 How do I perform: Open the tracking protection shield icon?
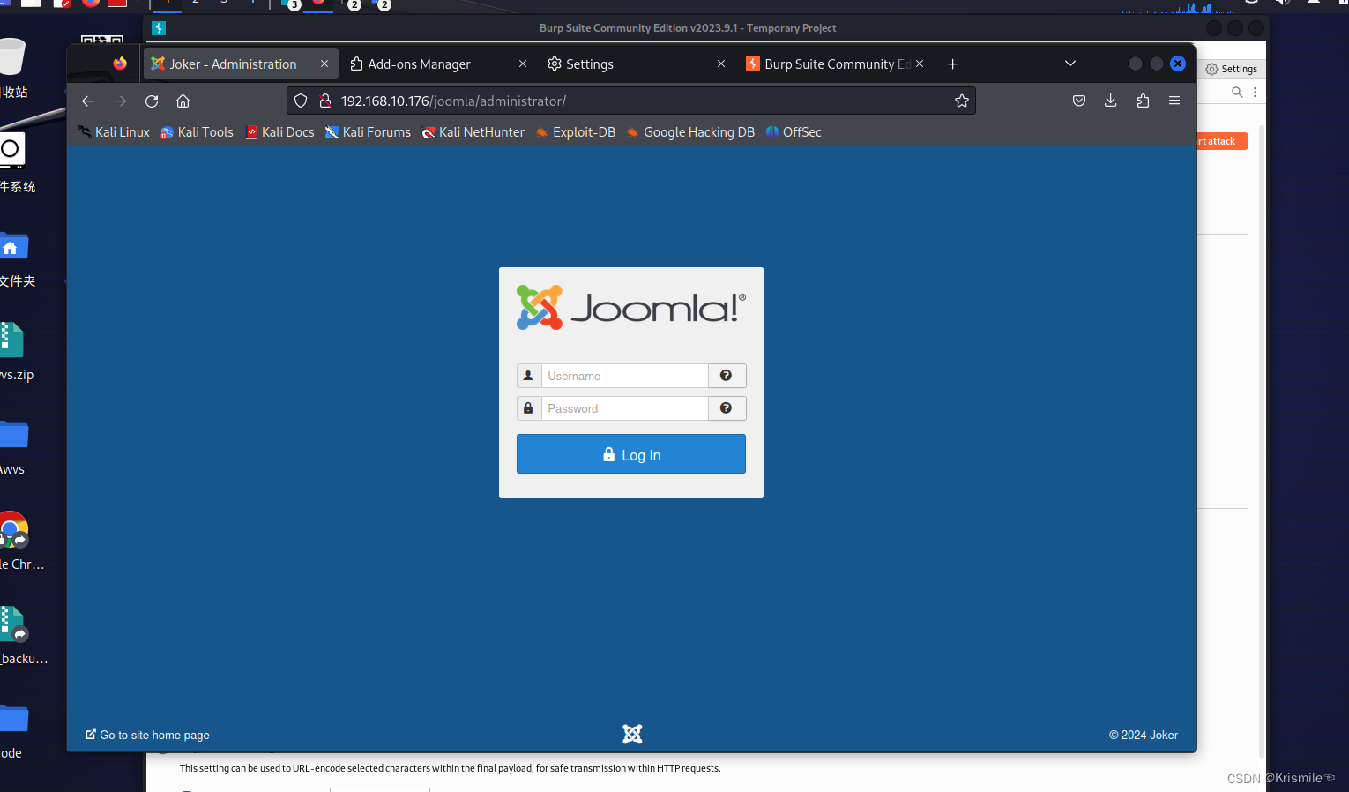click(x=301, y=101)
